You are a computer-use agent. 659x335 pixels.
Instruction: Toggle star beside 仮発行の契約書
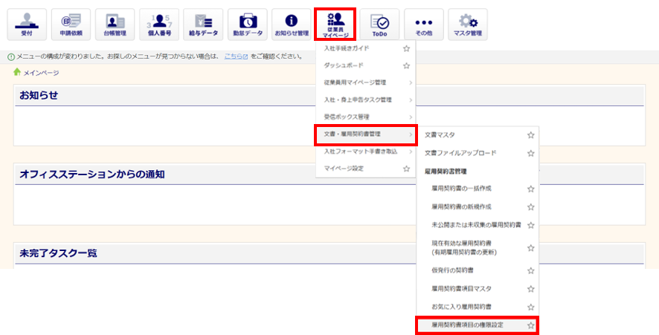531,271
